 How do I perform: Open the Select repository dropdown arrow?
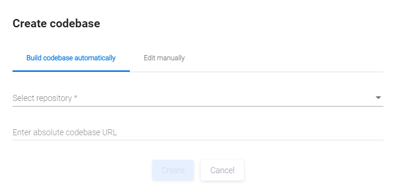point(378,98)
